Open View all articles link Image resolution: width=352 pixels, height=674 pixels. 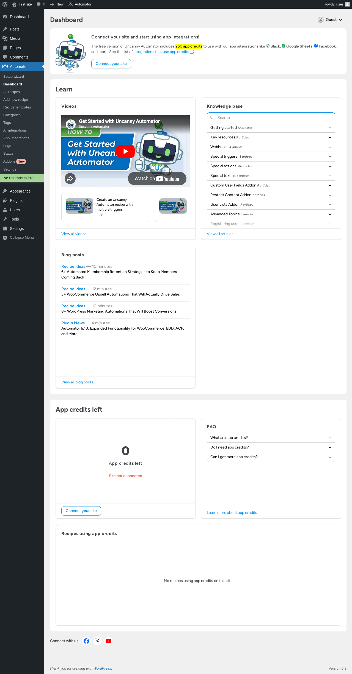click(220, 234)
